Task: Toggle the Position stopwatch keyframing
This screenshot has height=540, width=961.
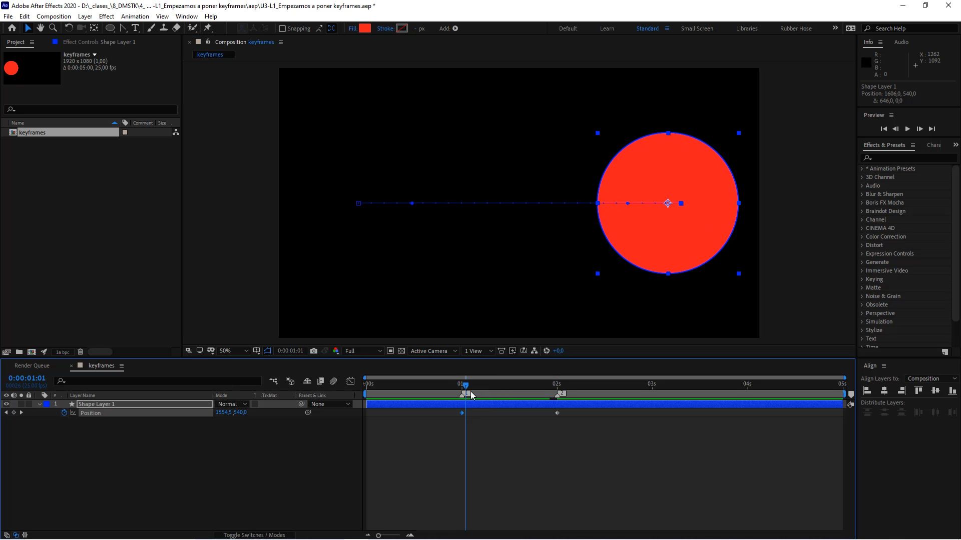Action: 64,412
